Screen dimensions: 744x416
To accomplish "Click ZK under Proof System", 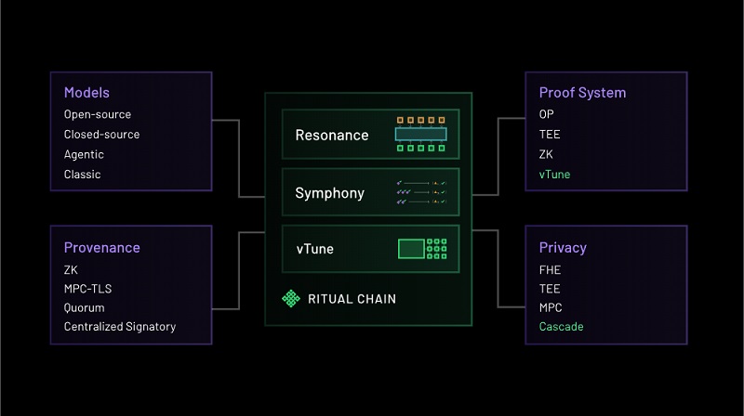I will click(546, 154).
